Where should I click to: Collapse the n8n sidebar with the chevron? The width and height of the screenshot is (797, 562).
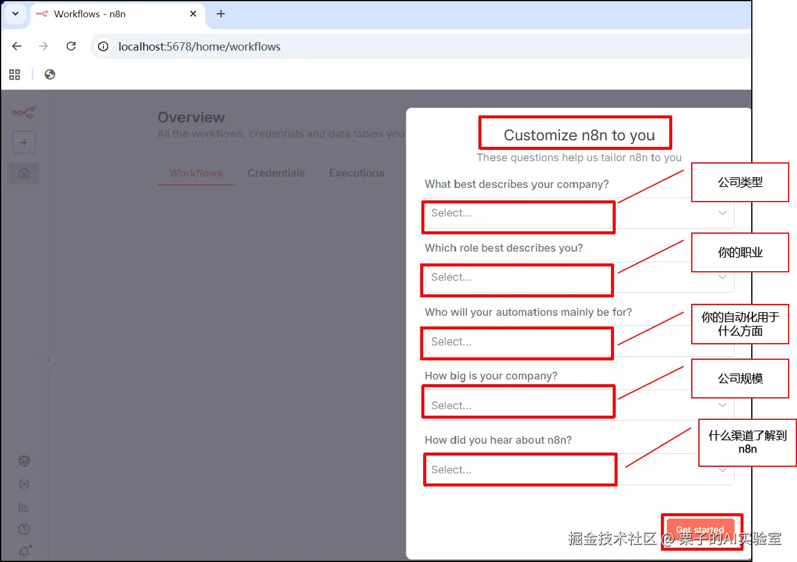(49, 360)
